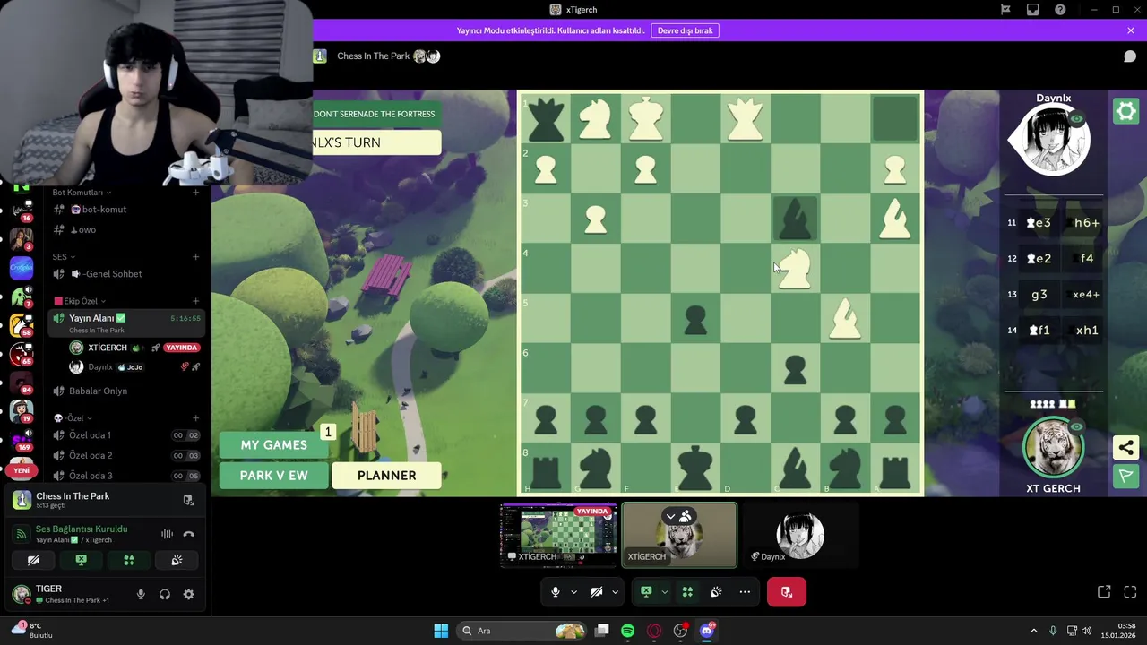This screenshot has height=645, width=1147.
Task: Open activities in the sidebar voice panel
Action: tap(129, 560)
